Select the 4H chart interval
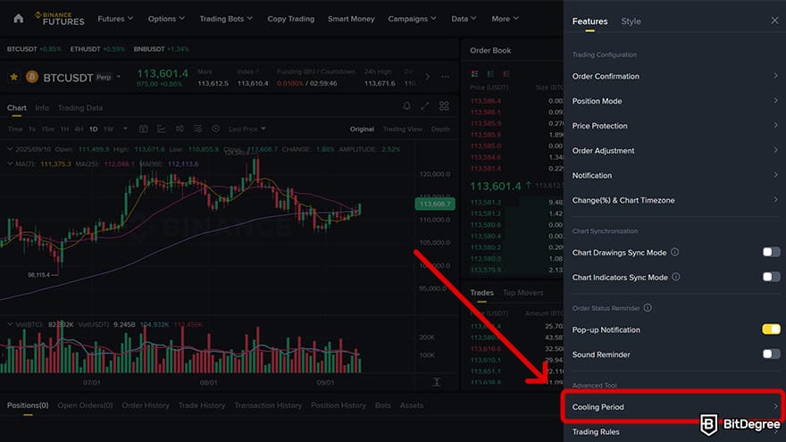The height and width of the screenshot is (442, 786). pyautogui.click(x=79, y=129)
